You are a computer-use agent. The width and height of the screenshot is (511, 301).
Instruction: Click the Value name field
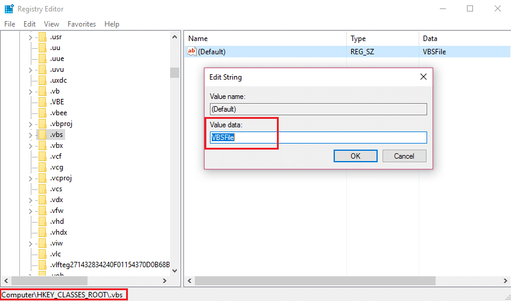pos(319,109)
